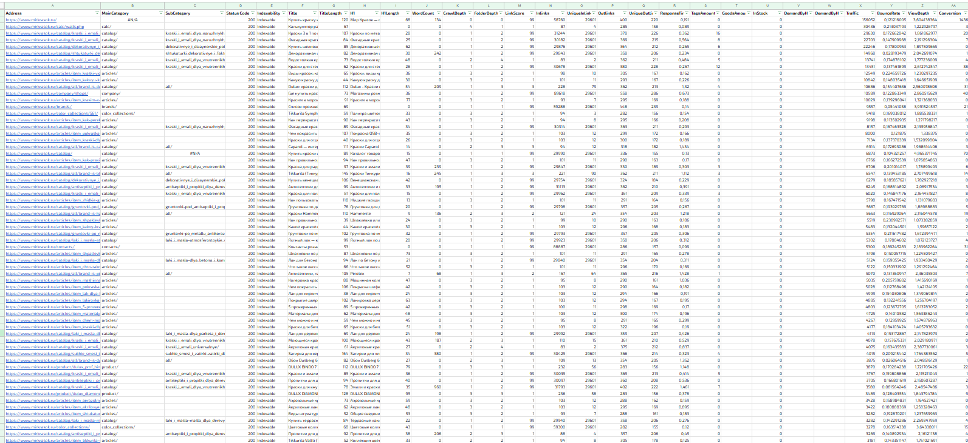
Task: Select the Traffic value 156052
Action: tap(860, 20)
